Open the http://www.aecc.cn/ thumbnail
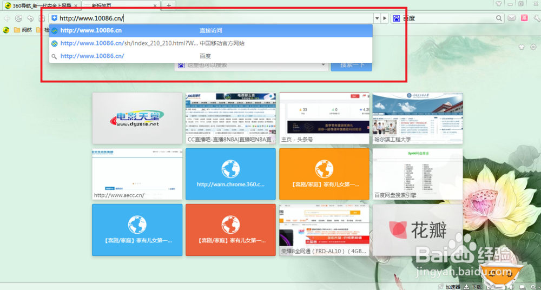 [137, 174]
